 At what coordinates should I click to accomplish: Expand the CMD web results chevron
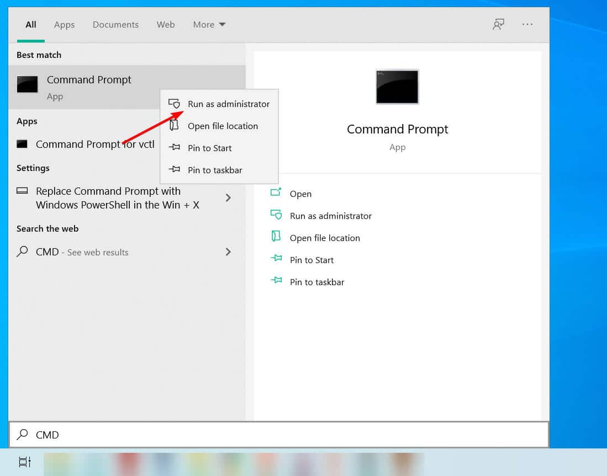pos(228,252)
